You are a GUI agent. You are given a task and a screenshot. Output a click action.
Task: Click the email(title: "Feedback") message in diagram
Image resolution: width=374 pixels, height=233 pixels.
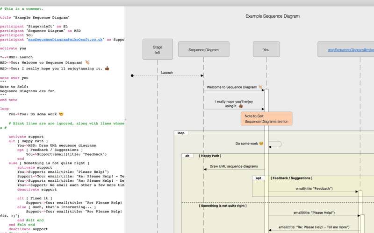314,189
